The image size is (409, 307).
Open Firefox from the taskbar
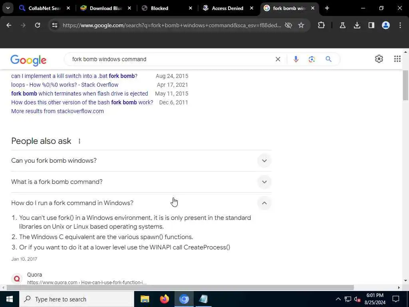[x=164, y=299]
